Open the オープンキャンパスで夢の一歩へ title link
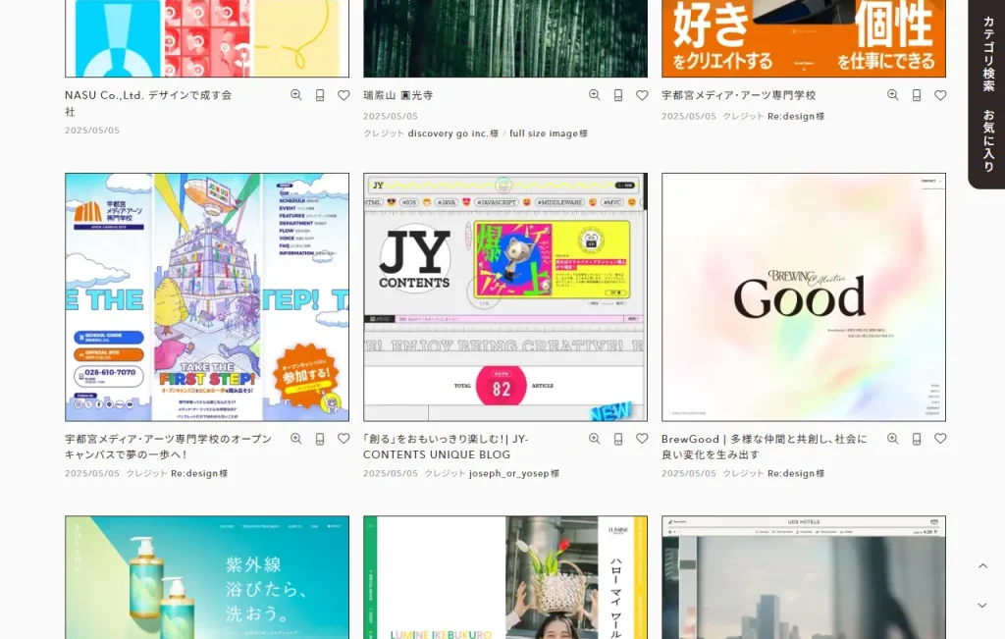The width and height of the screenshot is (1005, 639). tap(169, 447)
